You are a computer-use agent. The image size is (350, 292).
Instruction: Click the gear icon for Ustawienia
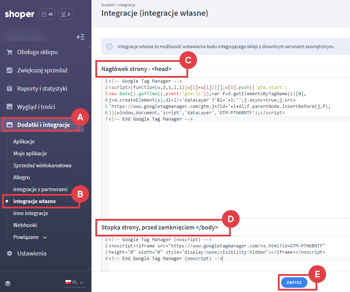click(9, 253)
